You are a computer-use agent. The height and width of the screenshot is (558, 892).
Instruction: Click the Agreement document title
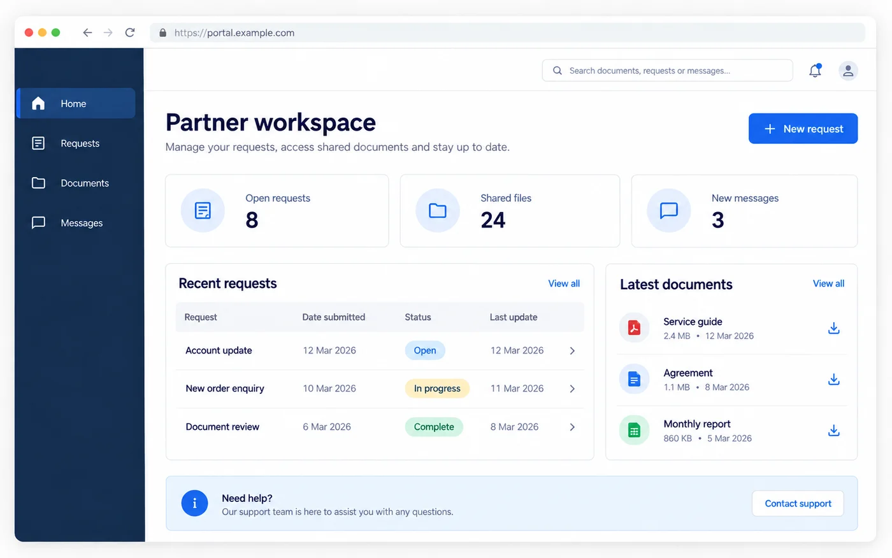pyautogui.click(x=688, y=373)
